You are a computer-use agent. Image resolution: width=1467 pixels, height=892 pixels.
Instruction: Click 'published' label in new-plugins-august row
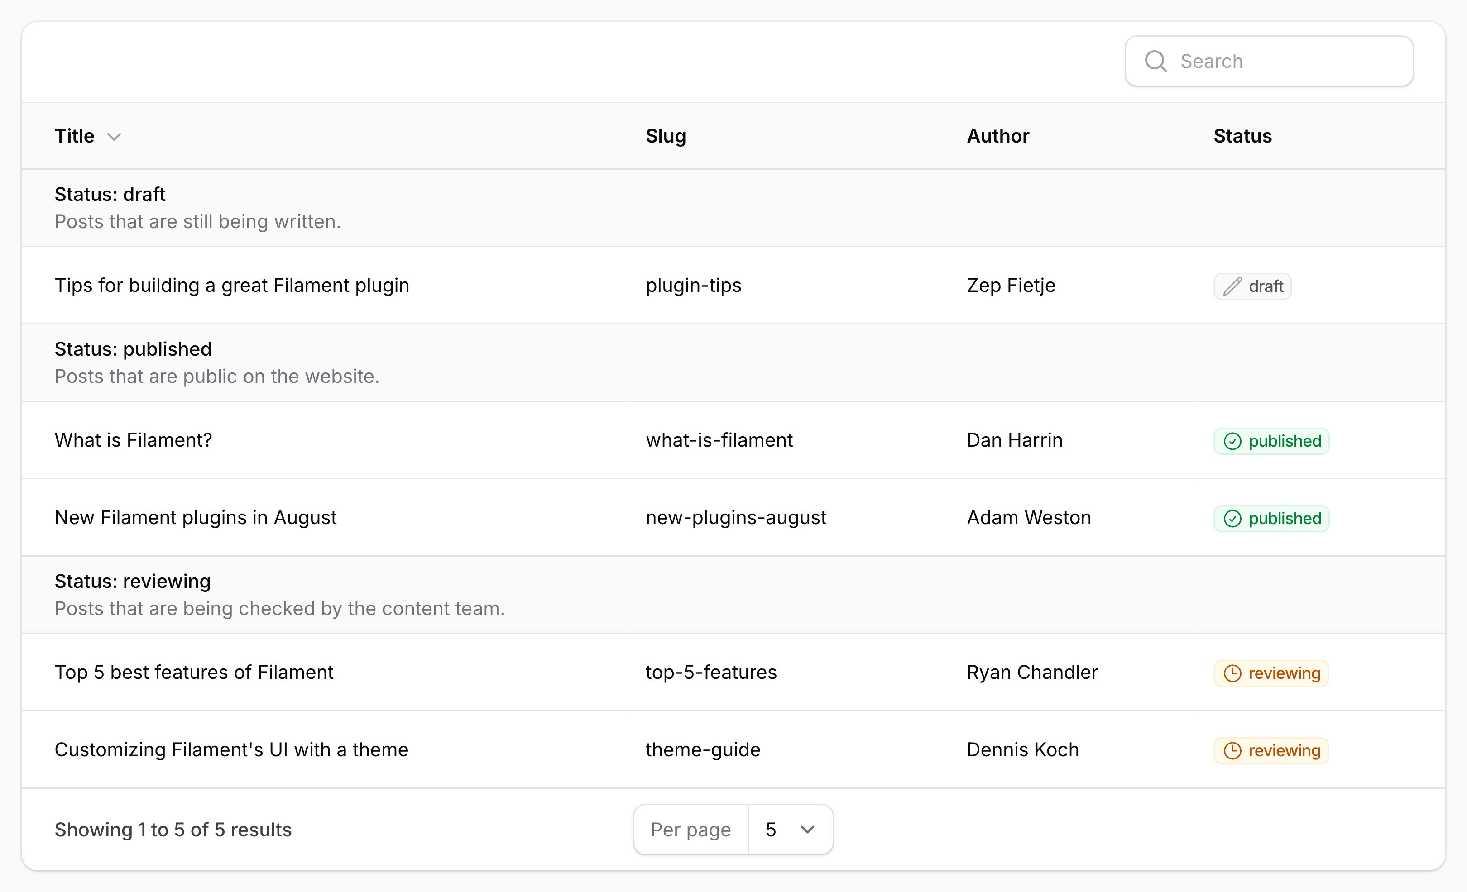[1285, 519]
